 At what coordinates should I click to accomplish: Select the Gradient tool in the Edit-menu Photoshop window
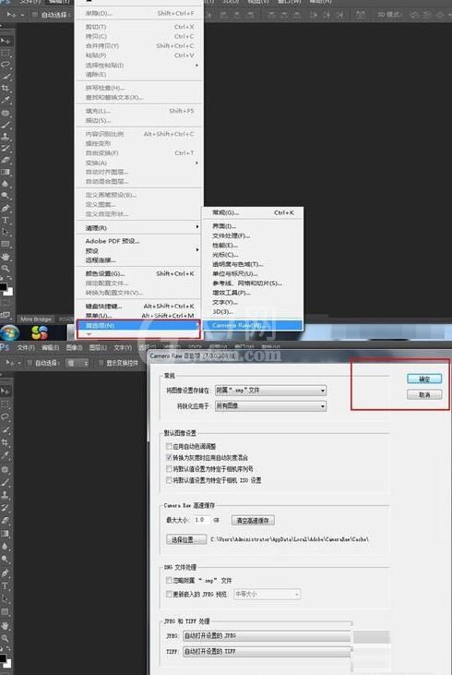pyautogui.click(x=6, y=172)
